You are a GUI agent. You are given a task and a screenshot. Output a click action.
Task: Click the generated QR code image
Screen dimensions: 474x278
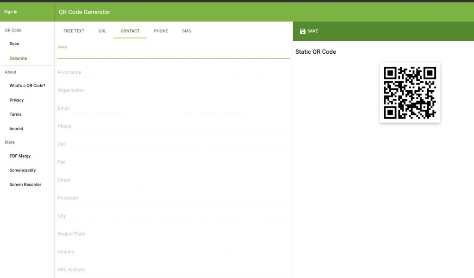pyautogui.click(x=410, y=93)
